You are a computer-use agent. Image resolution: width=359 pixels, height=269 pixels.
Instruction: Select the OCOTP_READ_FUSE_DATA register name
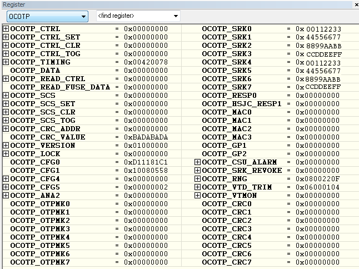[60, 87]
